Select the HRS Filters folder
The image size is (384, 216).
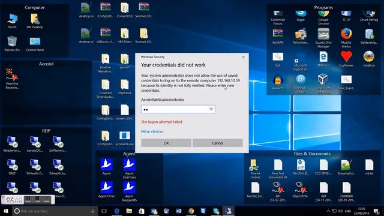coord(125,36)
